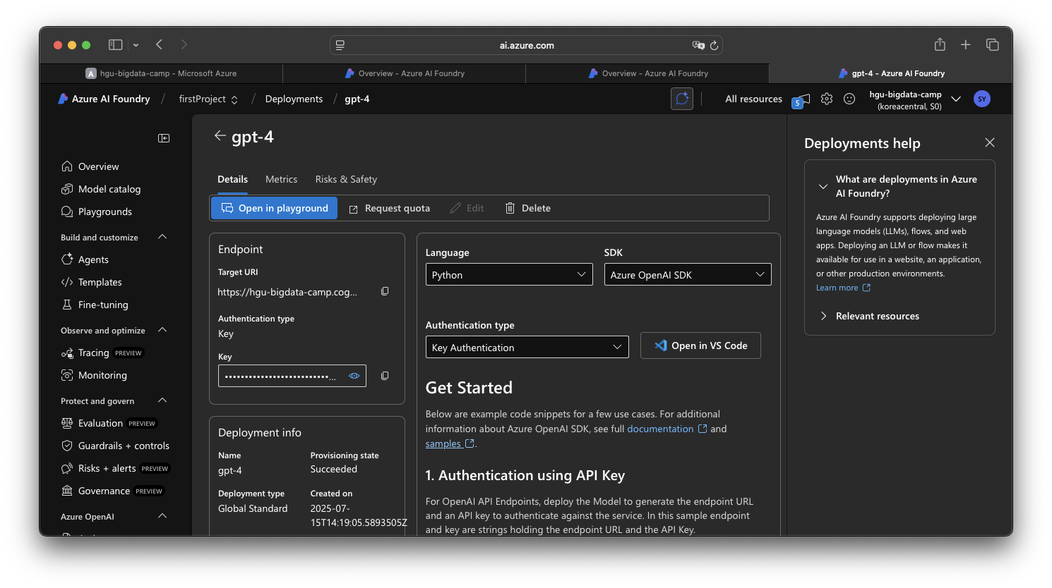Open firstProject project switcher
Image resolution: width=1052 pixels, height=588 pixels.
(208, 99)
